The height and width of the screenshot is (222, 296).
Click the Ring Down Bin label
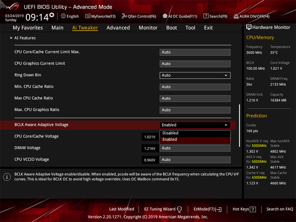coord(28,75)
